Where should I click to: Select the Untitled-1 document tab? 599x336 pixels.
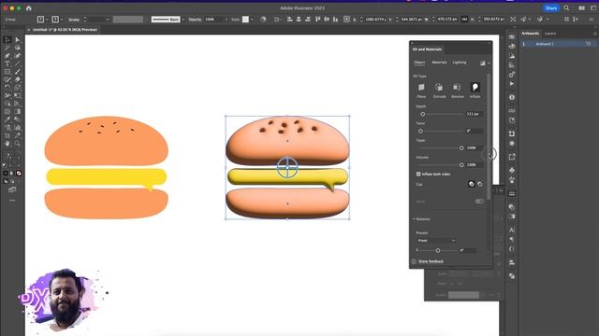[65, 30]
